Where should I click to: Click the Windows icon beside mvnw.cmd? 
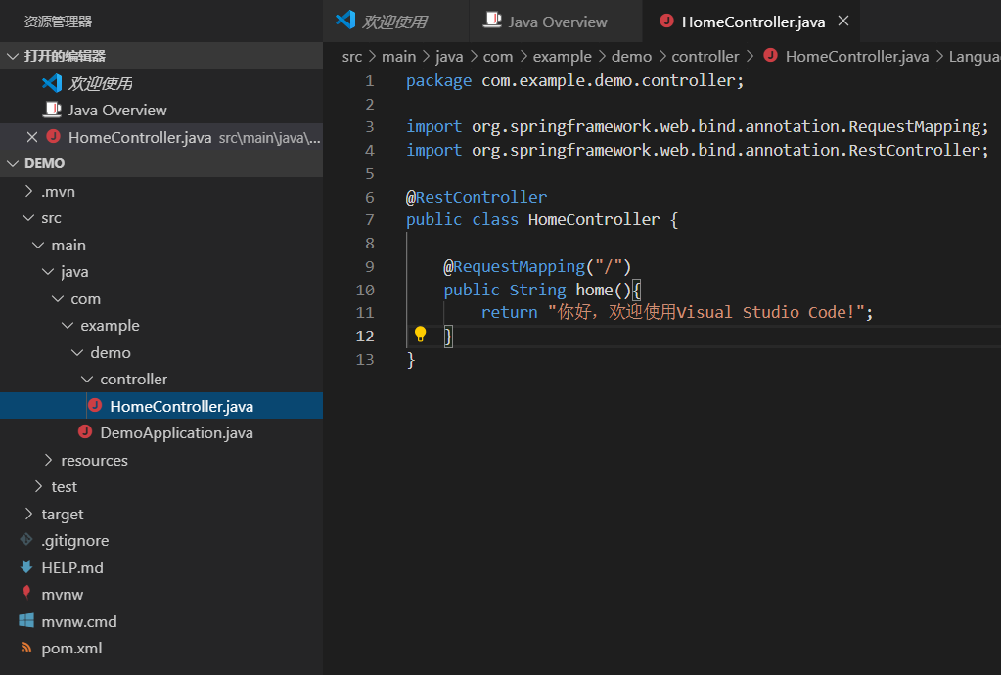[27, 621]
